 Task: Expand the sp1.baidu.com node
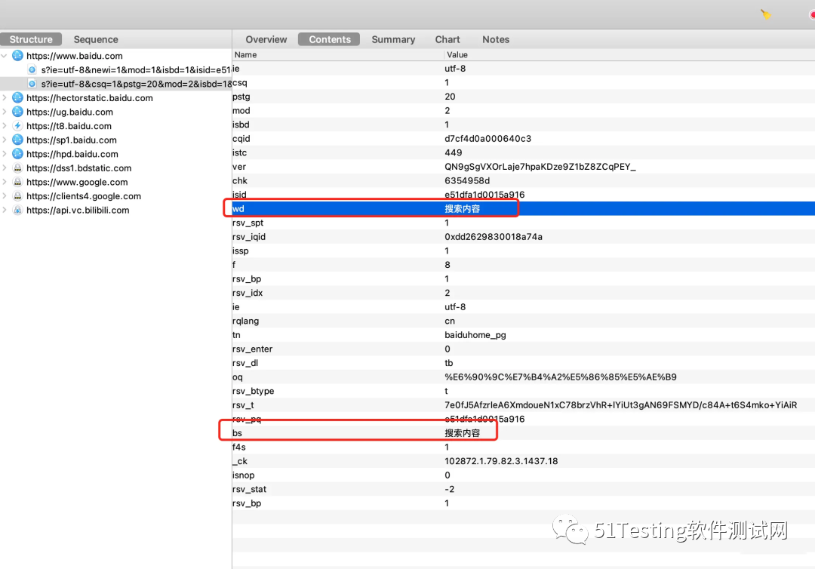tap(5, 140)
